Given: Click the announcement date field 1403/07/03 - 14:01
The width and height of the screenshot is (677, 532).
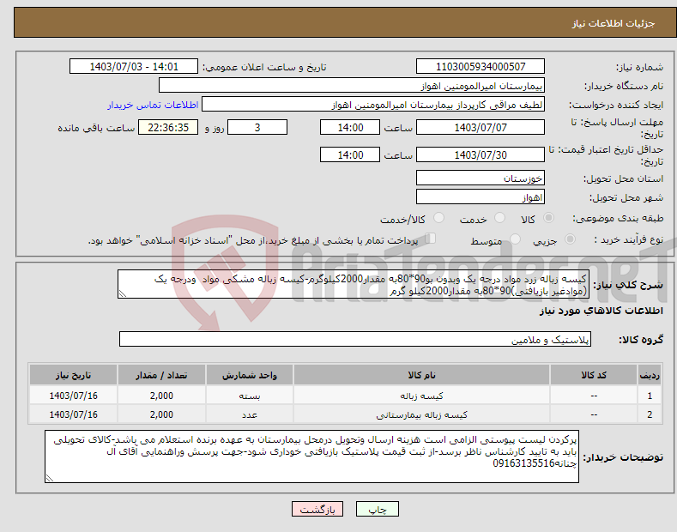Looking at the screenshot, I should (x=134, y=67).
